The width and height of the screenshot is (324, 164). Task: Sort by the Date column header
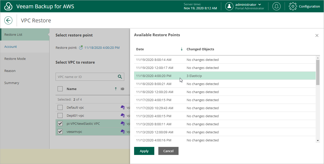(140, 49)
